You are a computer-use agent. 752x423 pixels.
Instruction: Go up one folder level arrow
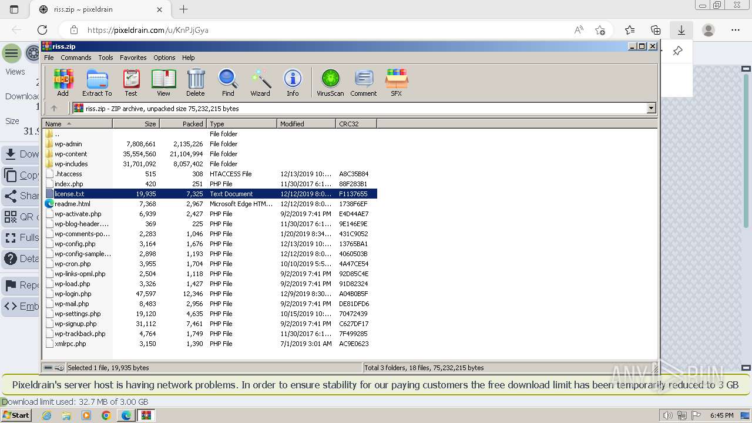(54, 108)
